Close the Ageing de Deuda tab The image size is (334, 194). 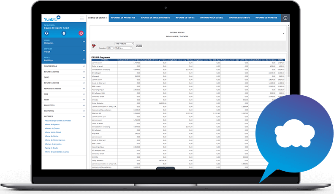[x=106, y=18]
